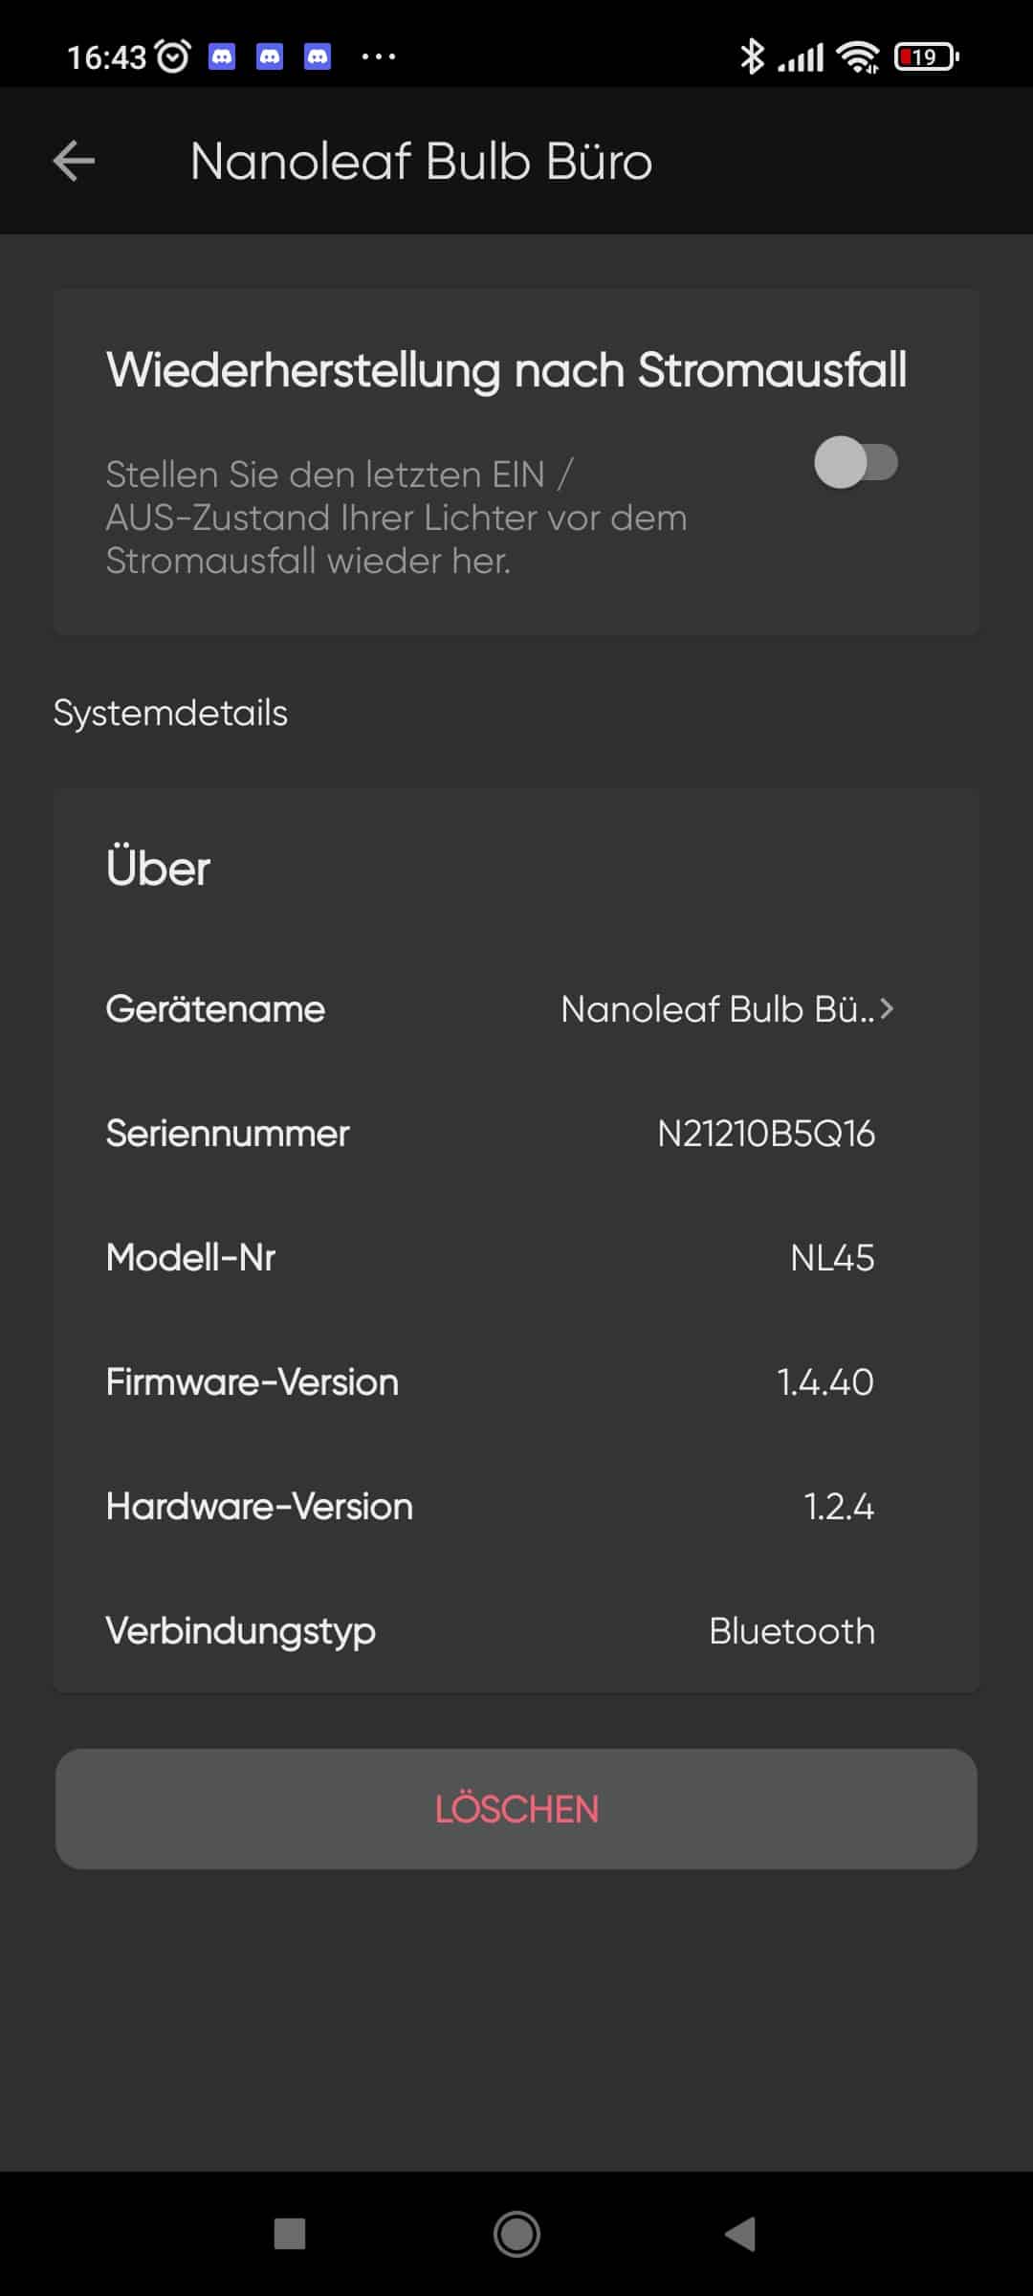Tap the Bluetooth status bar icon
The image size is (1033, 2296).
click(752, 57)
